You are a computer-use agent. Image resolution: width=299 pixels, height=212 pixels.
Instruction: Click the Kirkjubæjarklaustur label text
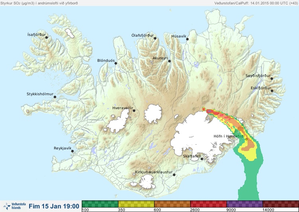tap(154, 172)
